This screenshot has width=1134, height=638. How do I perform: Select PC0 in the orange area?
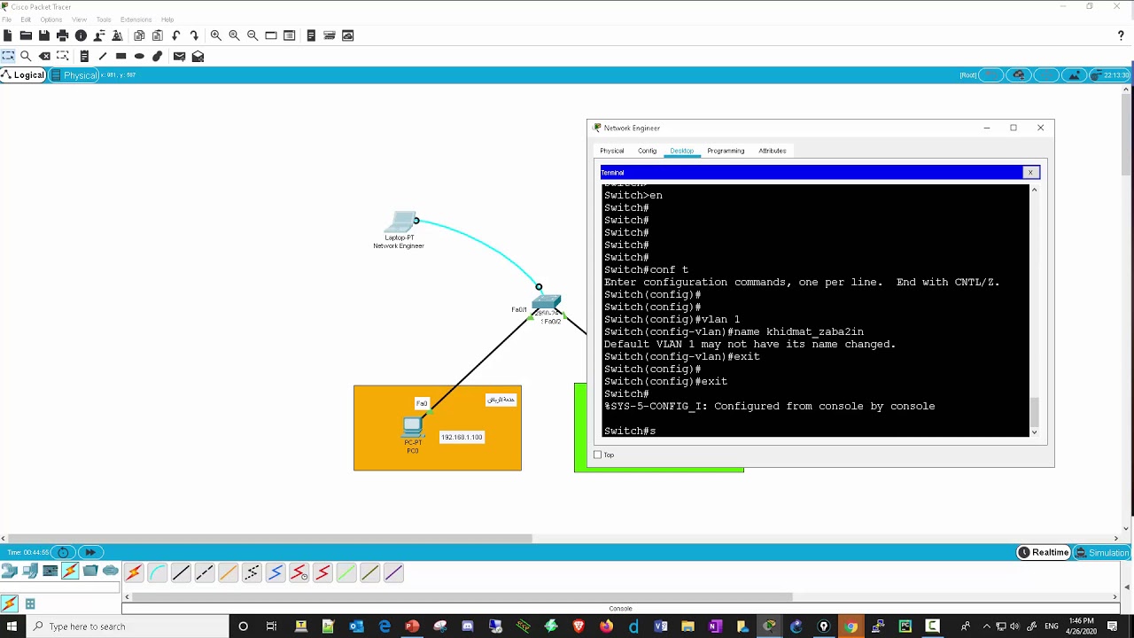point(412,427)
